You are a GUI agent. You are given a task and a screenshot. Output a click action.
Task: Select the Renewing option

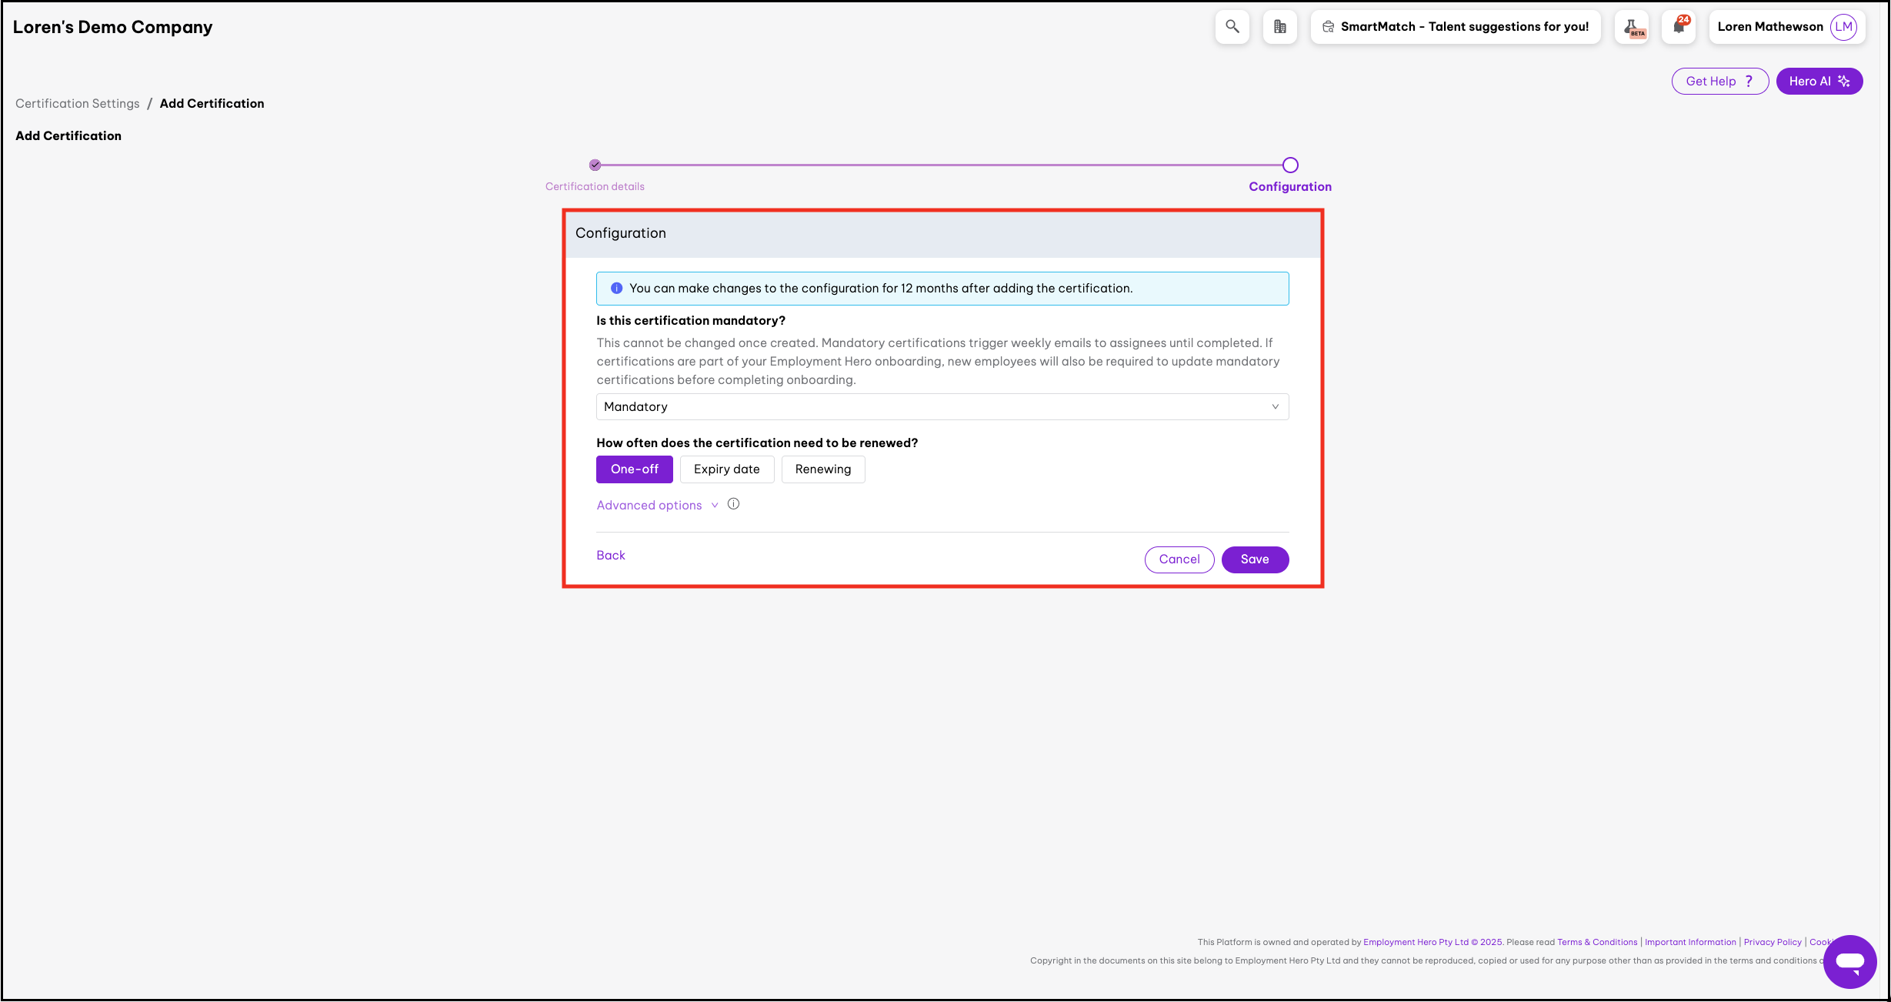822,469
